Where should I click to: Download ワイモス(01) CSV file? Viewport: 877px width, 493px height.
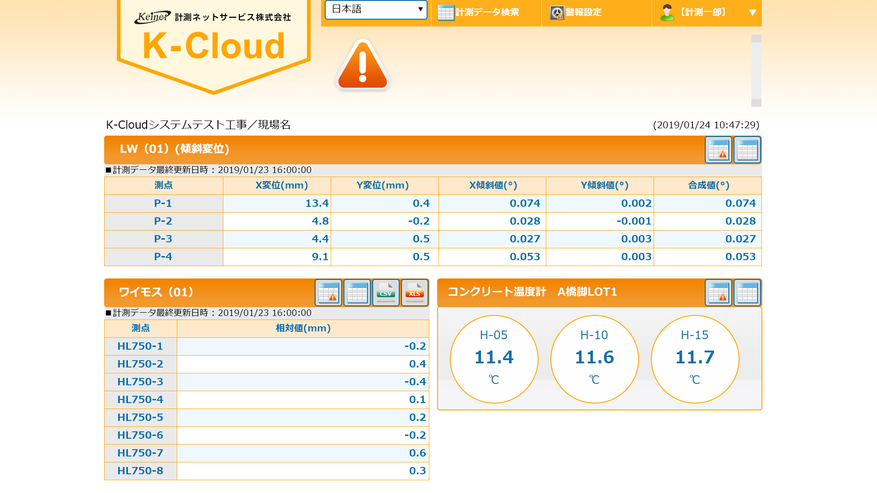point(386,293)
